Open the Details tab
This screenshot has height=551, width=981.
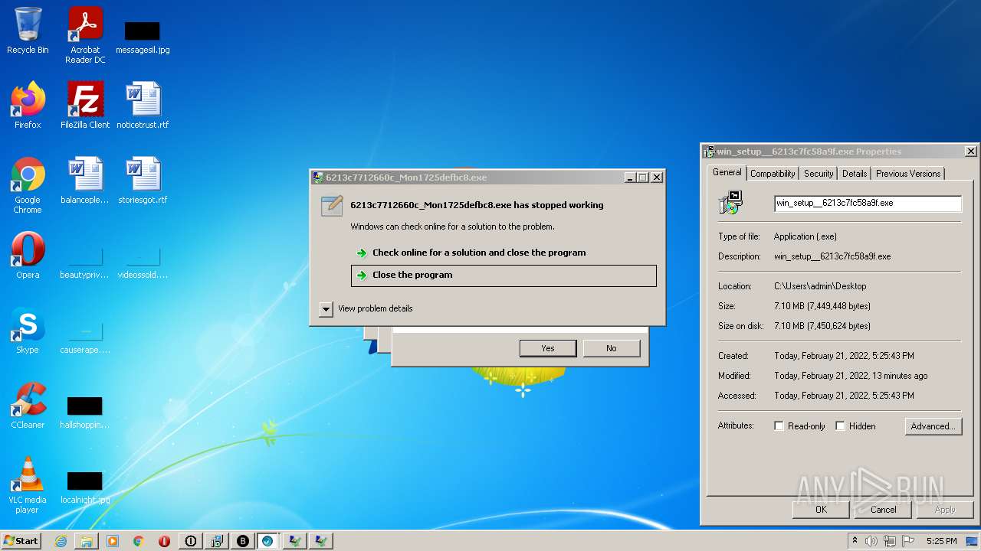click(855, 174)
